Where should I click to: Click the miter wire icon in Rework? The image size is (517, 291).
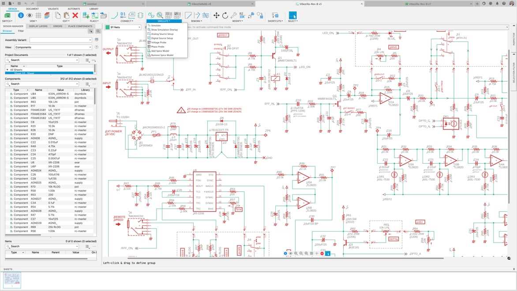click(188, 15)
